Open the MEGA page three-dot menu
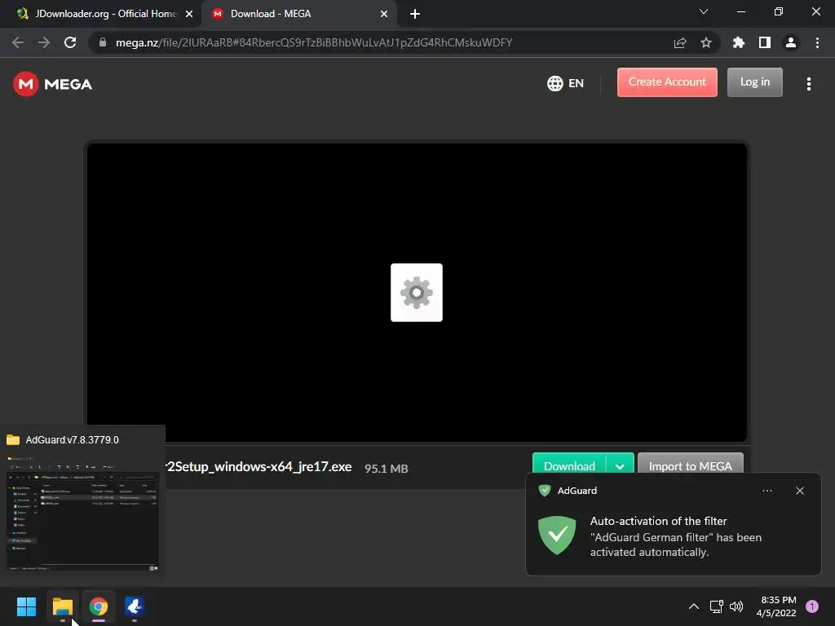The width and height of the screenshot is (835, 626). click(808, 84)
